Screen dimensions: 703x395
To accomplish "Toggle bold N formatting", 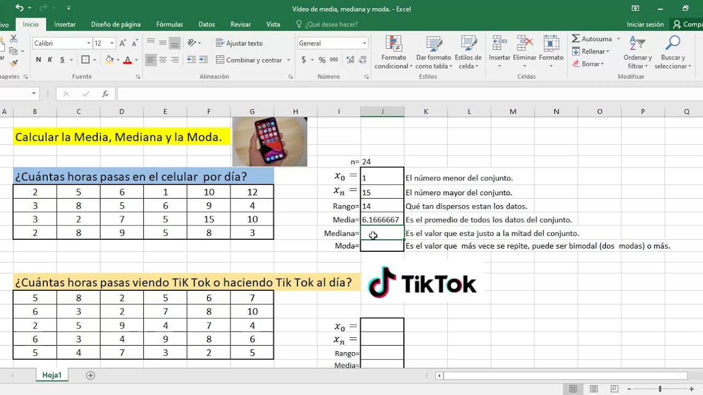I will [x=38, y=60].
